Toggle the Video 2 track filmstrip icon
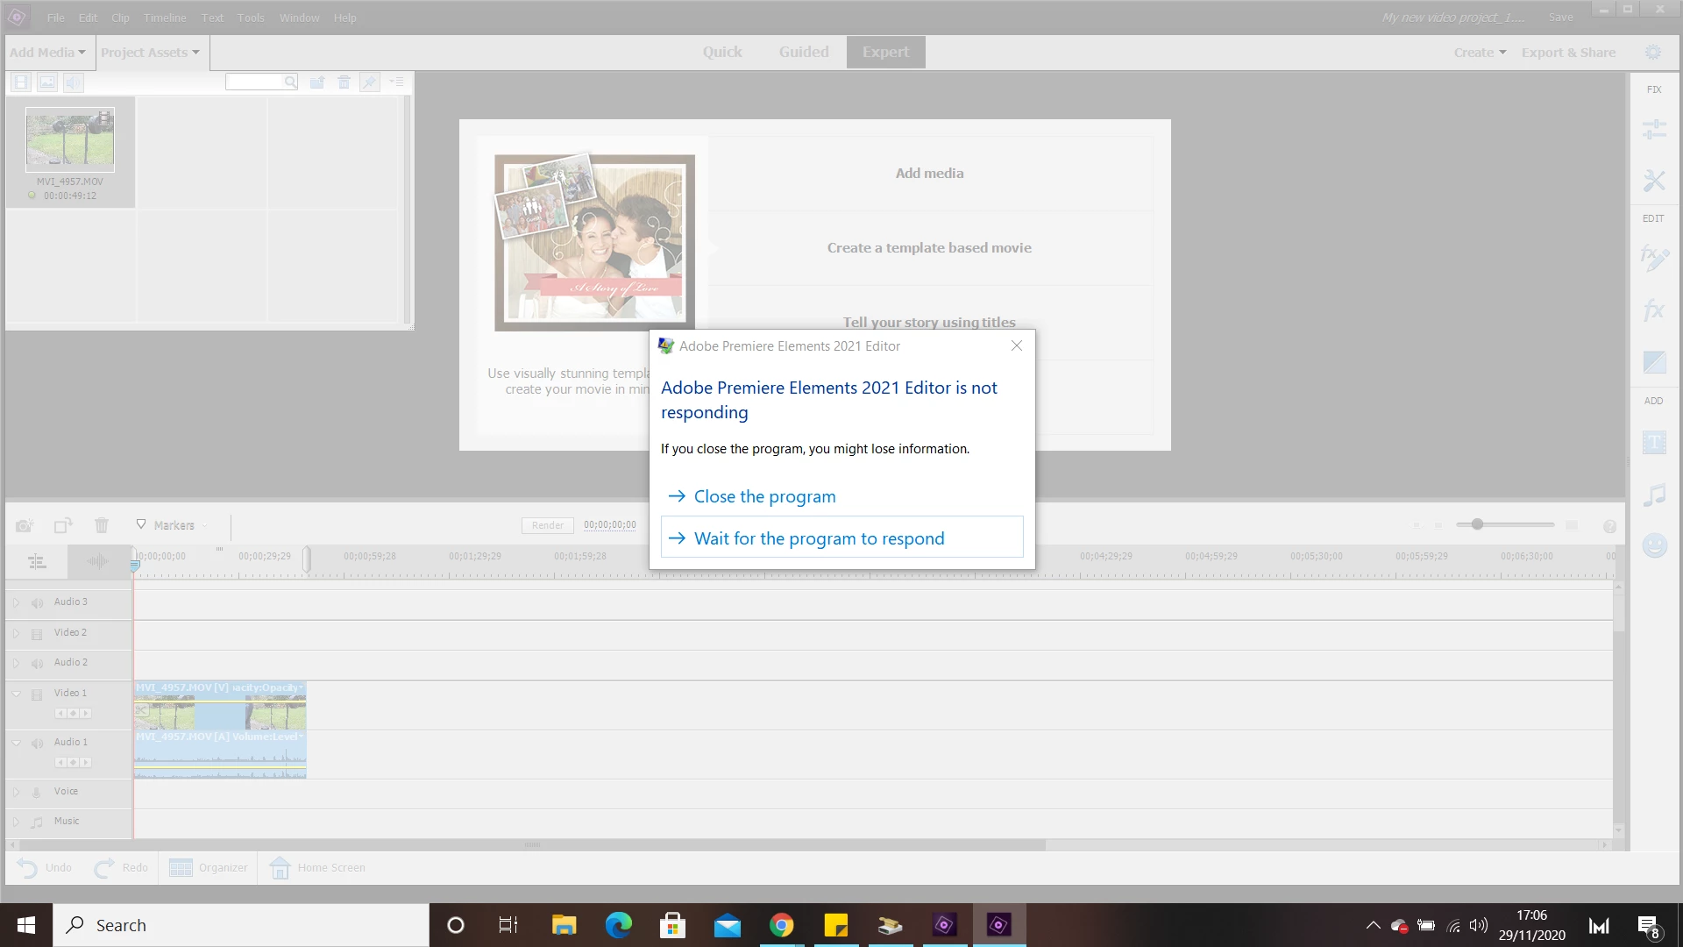The image size is (1683, 947). coord(37,633)
